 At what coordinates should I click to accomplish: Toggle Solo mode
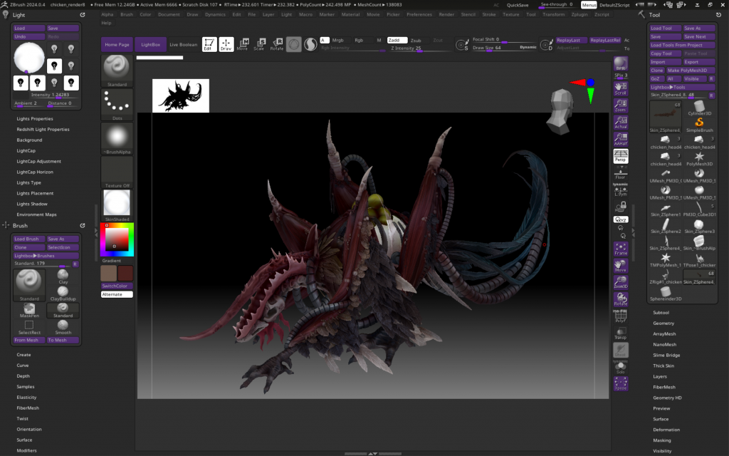click(x=621, y=368)
